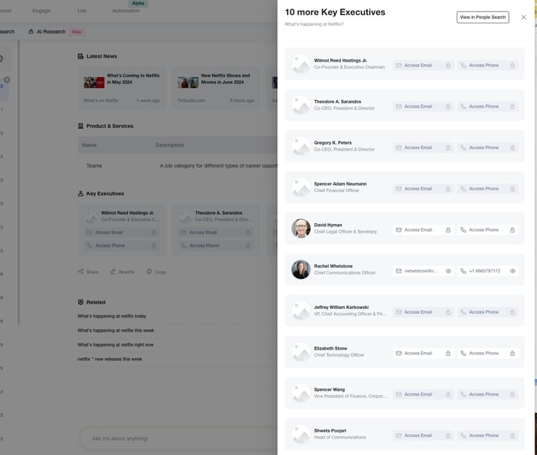Viewport: 537px width, 455px height.
Task: Select Gregory K. Peters name
Action: pyautogui.click(x=333, y=143)
